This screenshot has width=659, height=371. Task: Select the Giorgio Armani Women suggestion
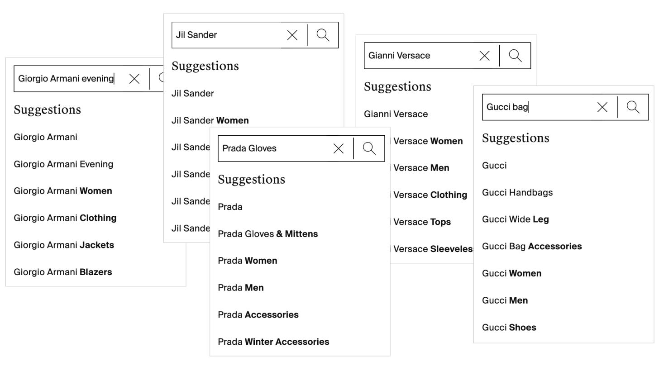63,191
